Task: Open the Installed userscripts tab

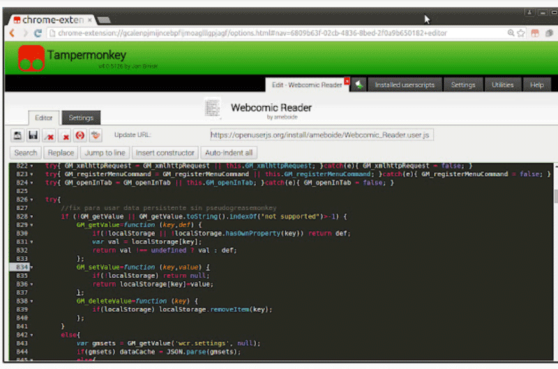Action: click(405, 85)
